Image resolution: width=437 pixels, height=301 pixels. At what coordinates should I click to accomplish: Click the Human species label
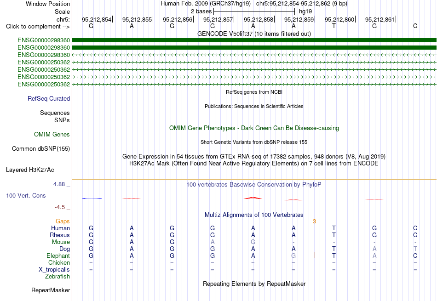point(60,228)
